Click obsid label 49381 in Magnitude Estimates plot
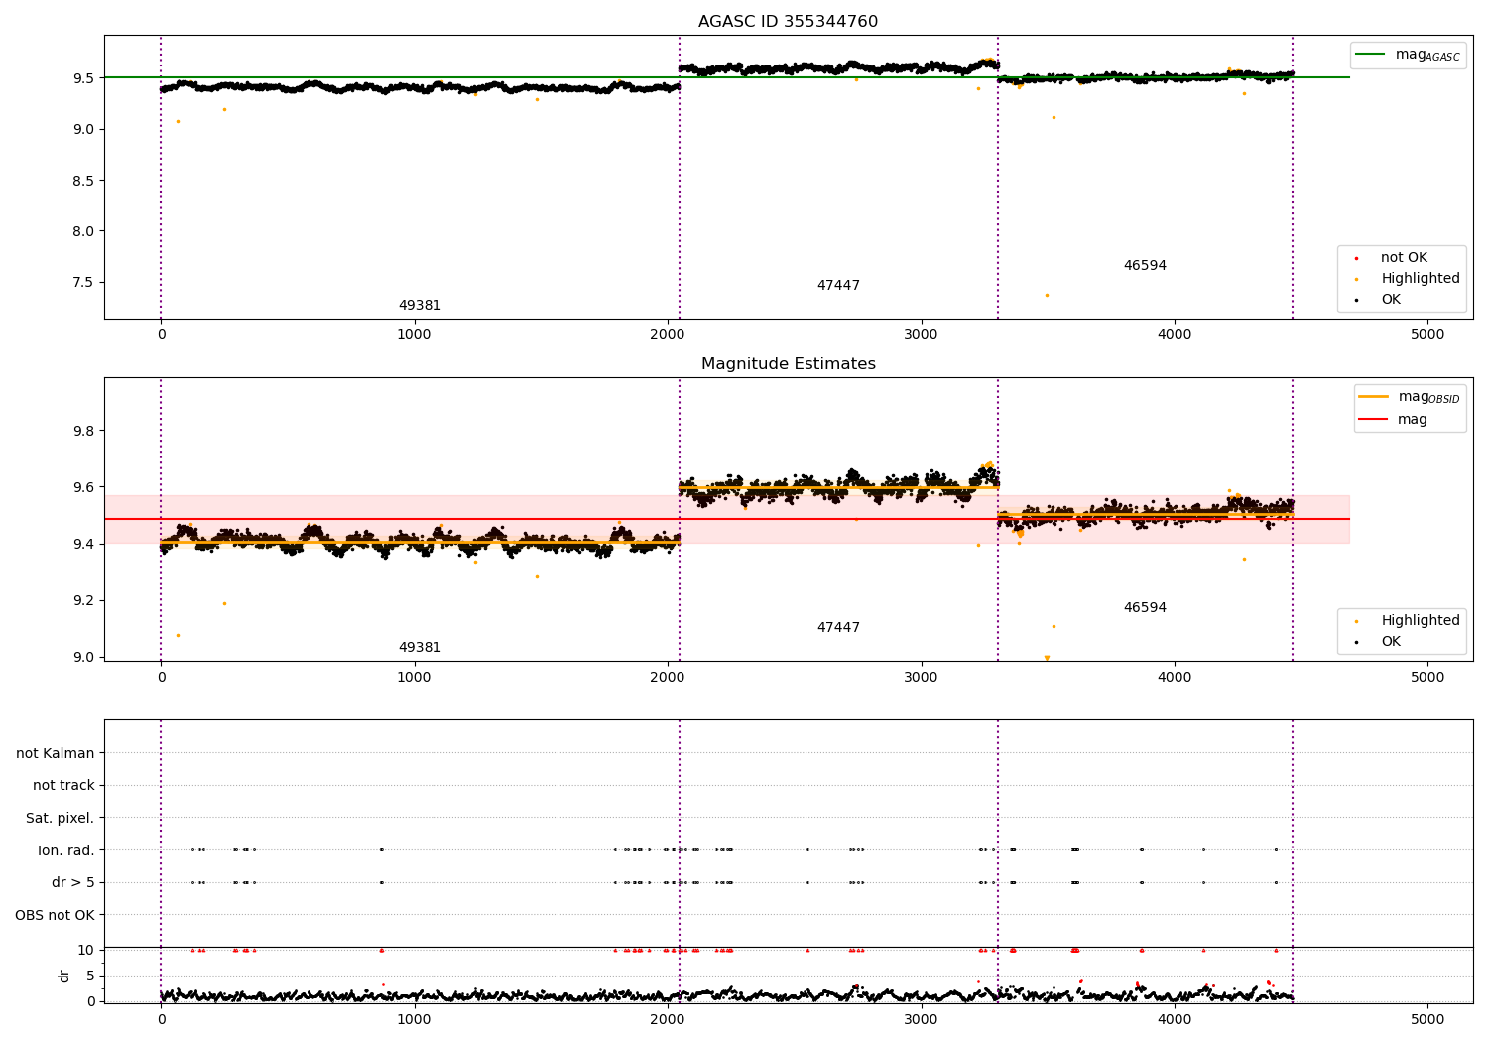Image resolution: width=1488 pixels, height=1042 pixels. (420, 648)
